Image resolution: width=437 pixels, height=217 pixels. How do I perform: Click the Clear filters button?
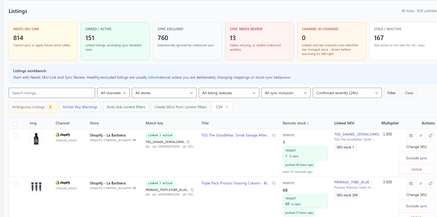(409, 93)
